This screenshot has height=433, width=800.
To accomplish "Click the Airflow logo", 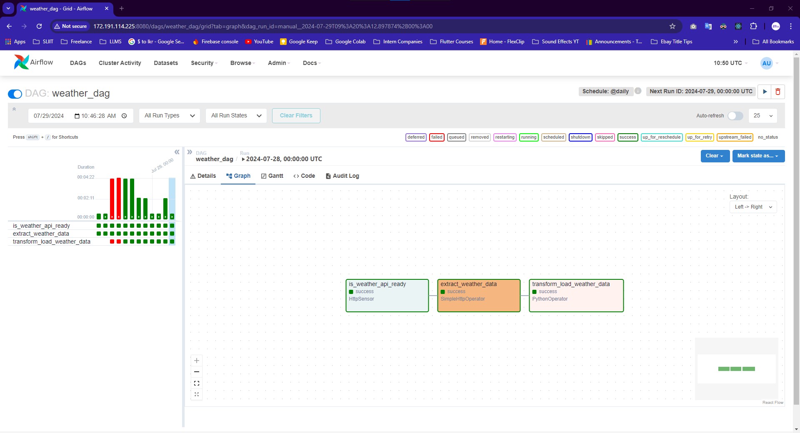I will click(33, 62).
